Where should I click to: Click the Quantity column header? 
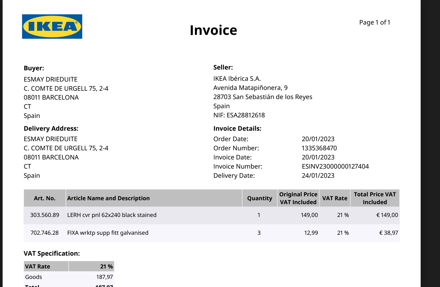[x=259, y=198]
